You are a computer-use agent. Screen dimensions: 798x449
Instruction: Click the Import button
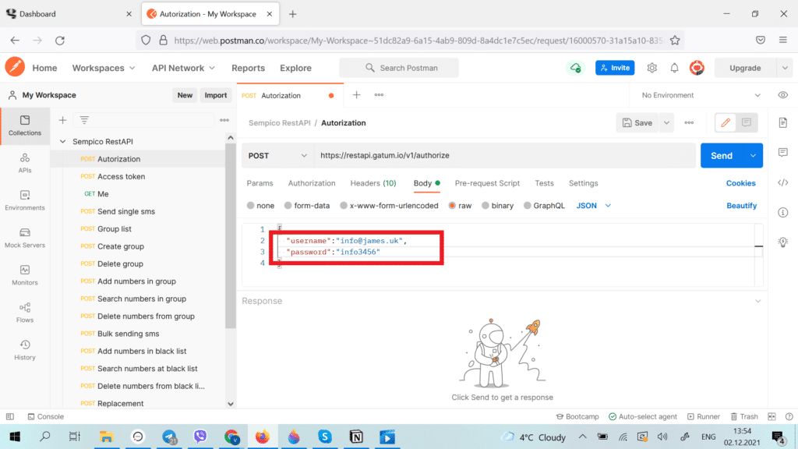(215, 95)
